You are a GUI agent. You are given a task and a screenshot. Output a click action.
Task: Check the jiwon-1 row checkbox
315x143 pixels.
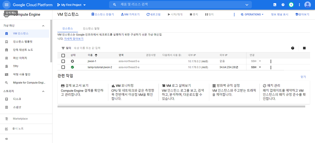[x=63, y=61]
